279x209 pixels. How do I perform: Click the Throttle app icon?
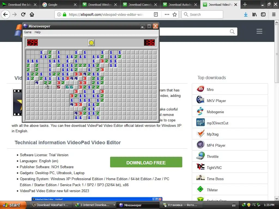tap(200, 156)
